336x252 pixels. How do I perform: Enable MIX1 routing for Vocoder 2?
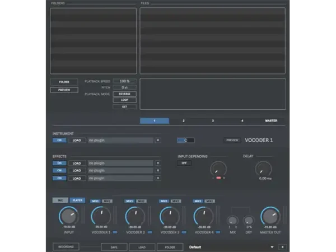pyautogui.click(x=129, y=201)
